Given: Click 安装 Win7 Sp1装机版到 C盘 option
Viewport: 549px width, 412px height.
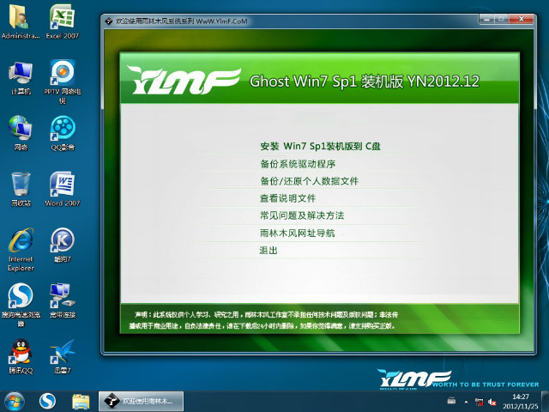Looking at the screenshot, I should click(x=320, y=146).
